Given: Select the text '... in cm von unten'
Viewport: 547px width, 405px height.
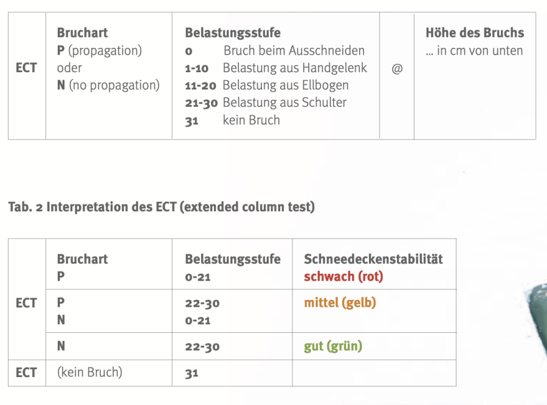Looking at the screenshot, I should point(474,50).
